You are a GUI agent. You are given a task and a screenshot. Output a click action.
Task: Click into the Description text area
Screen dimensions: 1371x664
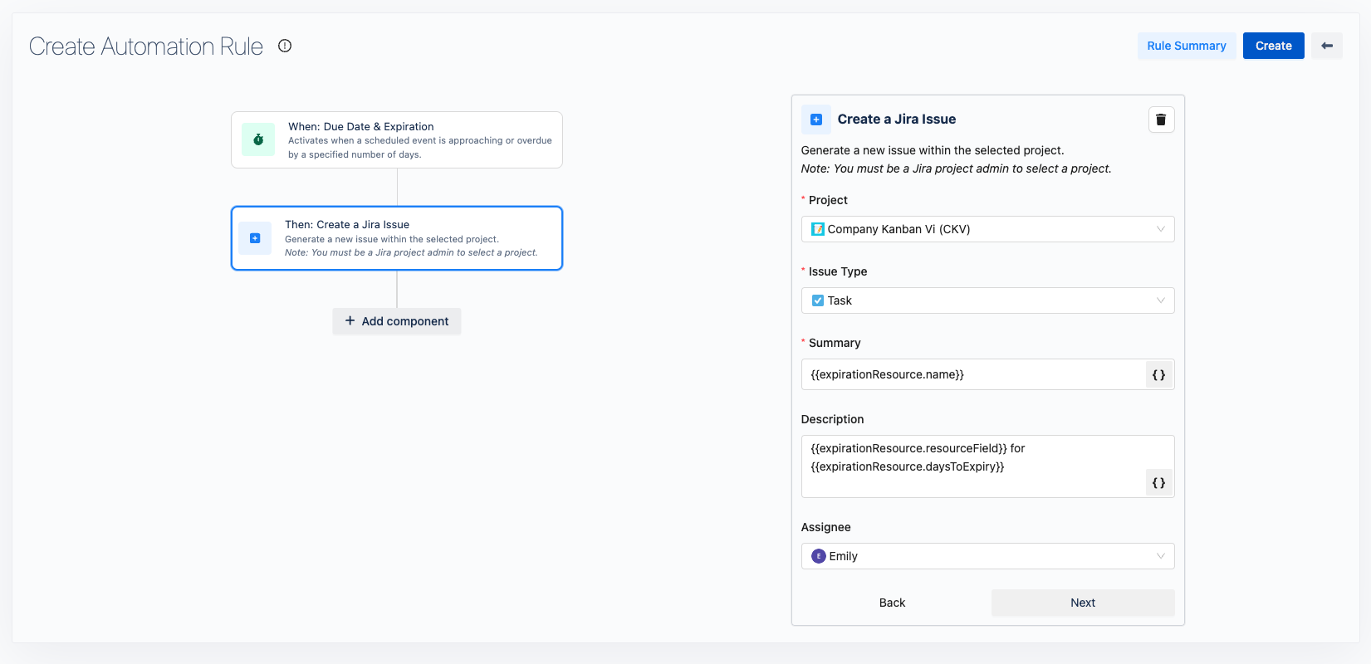click(x=972, y=466)
